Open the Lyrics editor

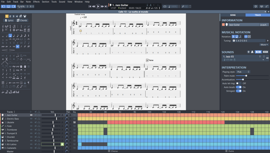(9, 20)
